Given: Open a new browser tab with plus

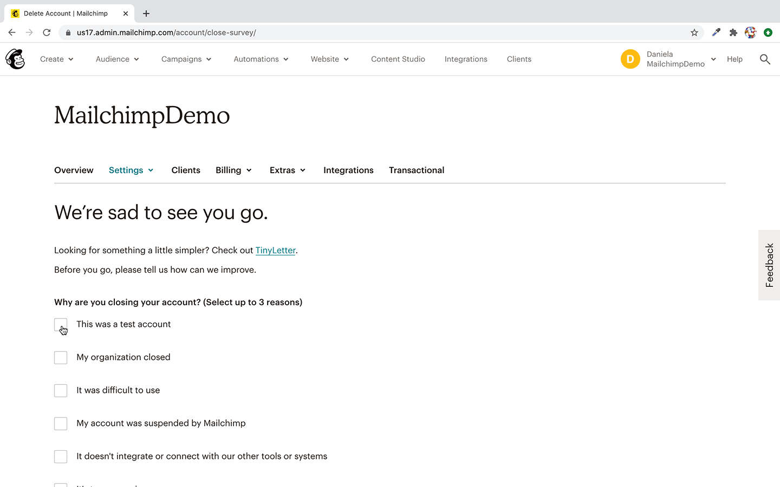Looking at the screenshot, I should [146, 14].
